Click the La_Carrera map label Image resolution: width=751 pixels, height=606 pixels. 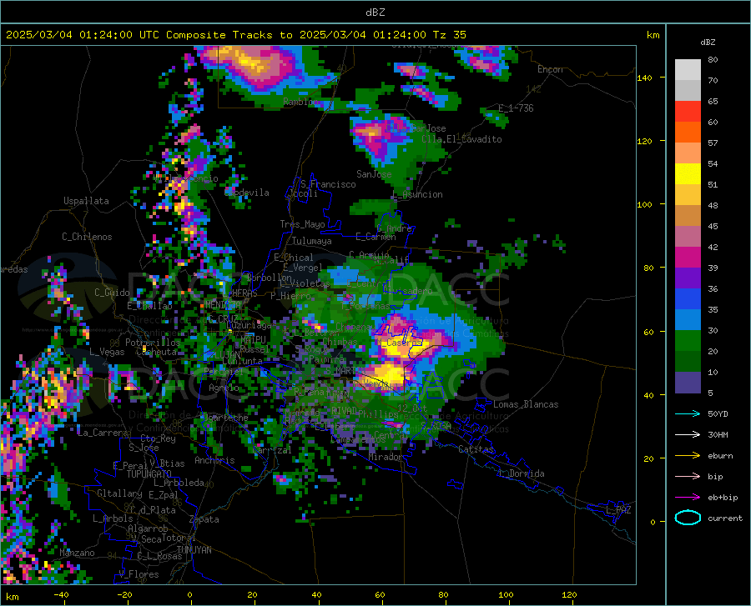[x=103, y=433]
